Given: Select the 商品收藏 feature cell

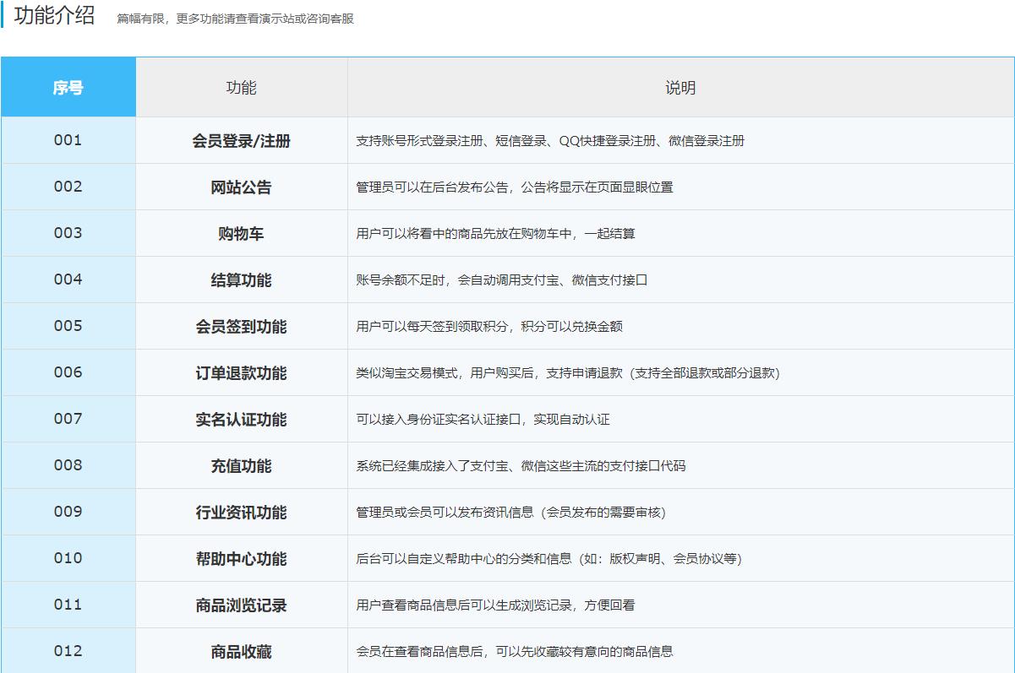Looking at the screenshot, I should tap(242, 650).
